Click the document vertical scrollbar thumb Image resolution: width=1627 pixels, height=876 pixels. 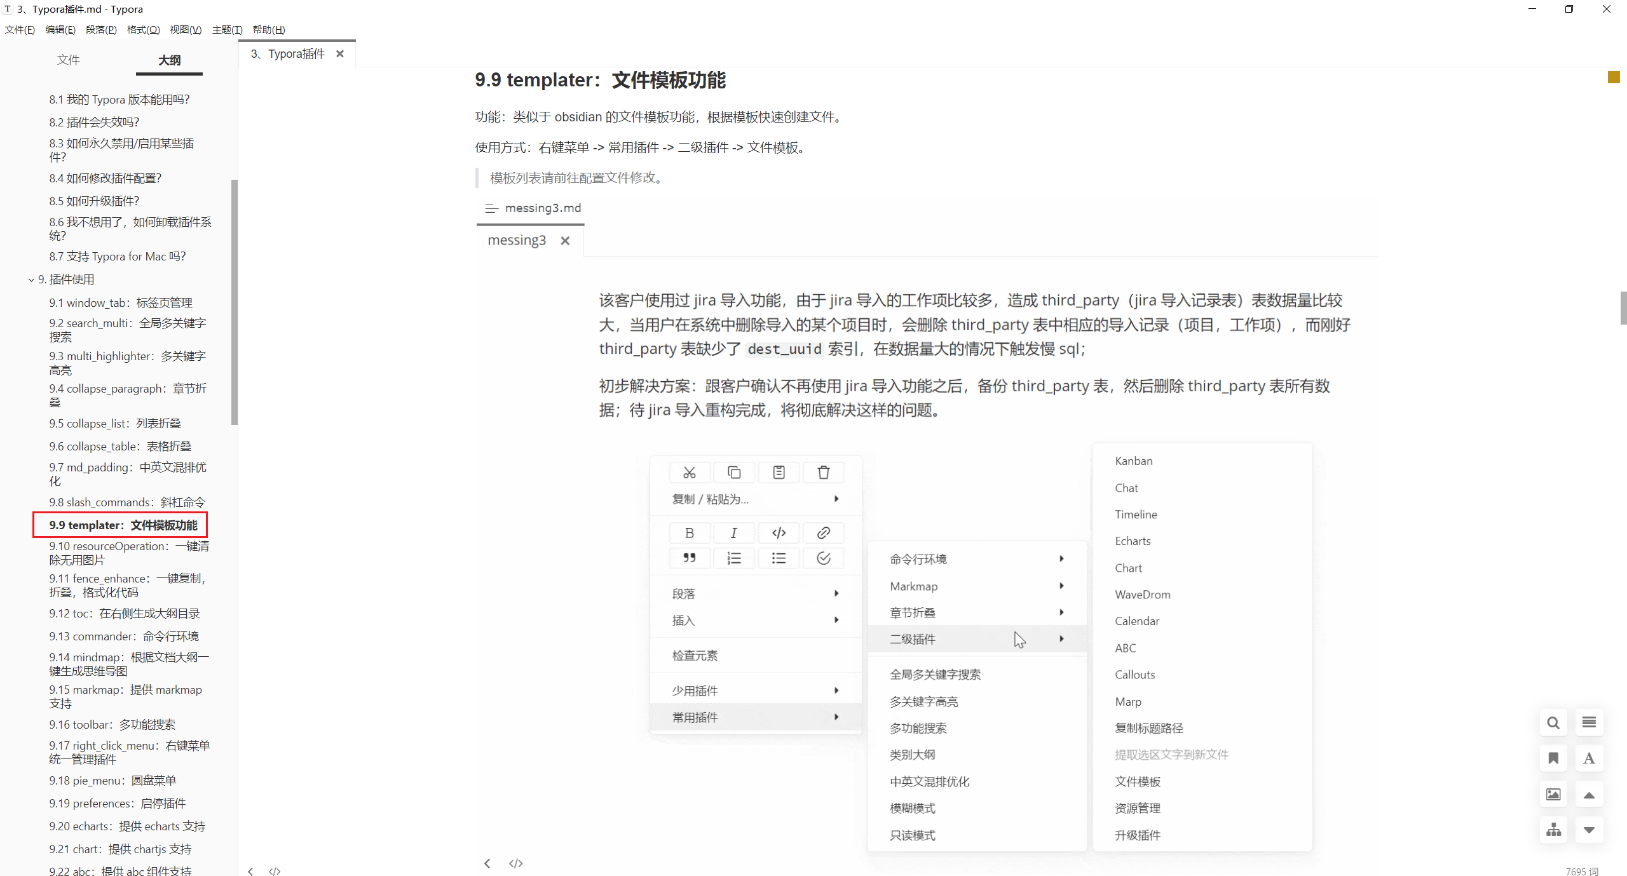[x=1623, y=308]
